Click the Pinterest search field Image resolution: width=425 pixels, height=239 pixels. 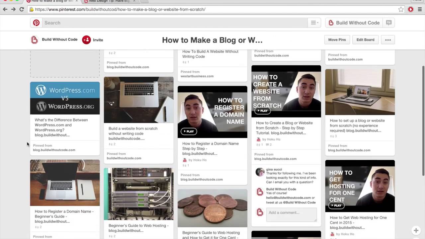pos(174,23)
